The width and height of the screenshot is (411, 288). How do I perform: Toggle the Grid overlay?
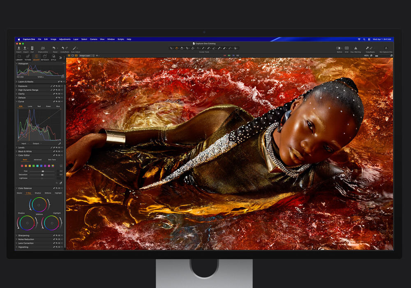click(x=346, y=48)
